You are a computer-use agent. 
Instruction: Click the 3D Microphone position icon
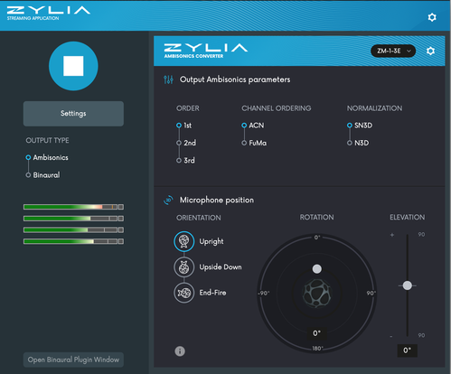(168, 200)
